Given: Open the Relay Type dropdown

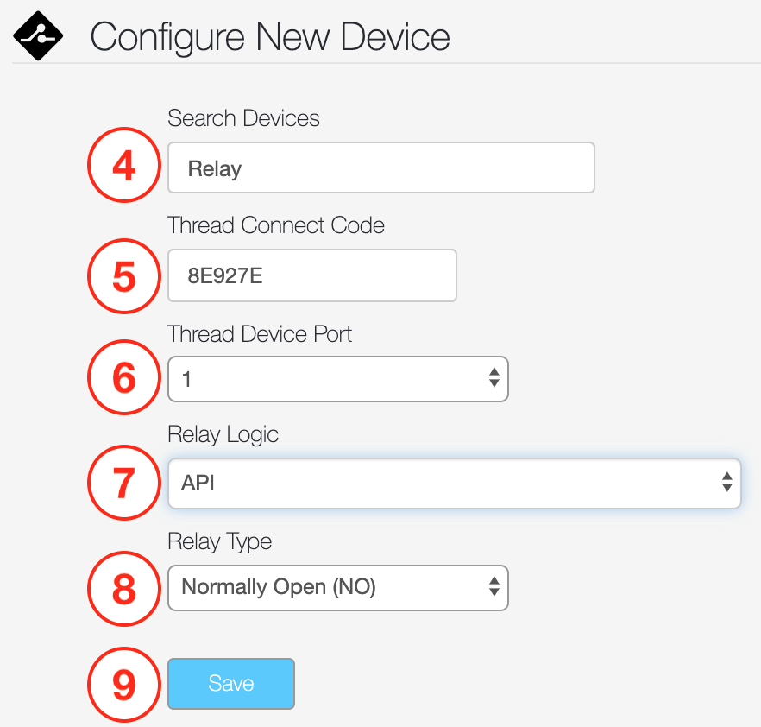Looking at the screenshot, I should pyautogui.click(x=337, y=587).
